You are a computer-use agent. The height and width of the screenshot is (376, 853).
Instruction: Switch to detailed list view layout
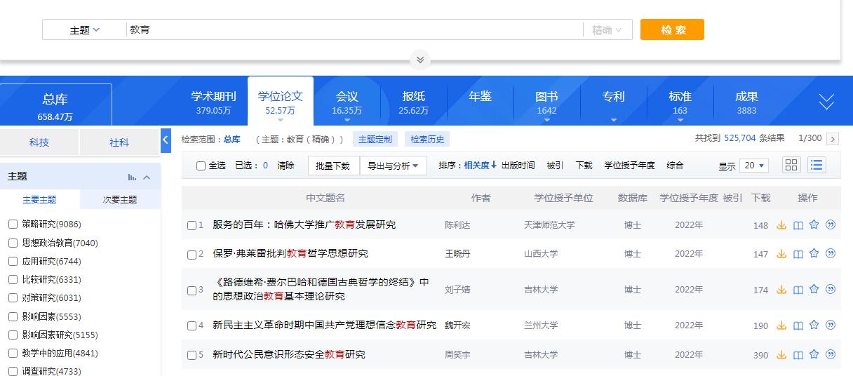(817, 165)
